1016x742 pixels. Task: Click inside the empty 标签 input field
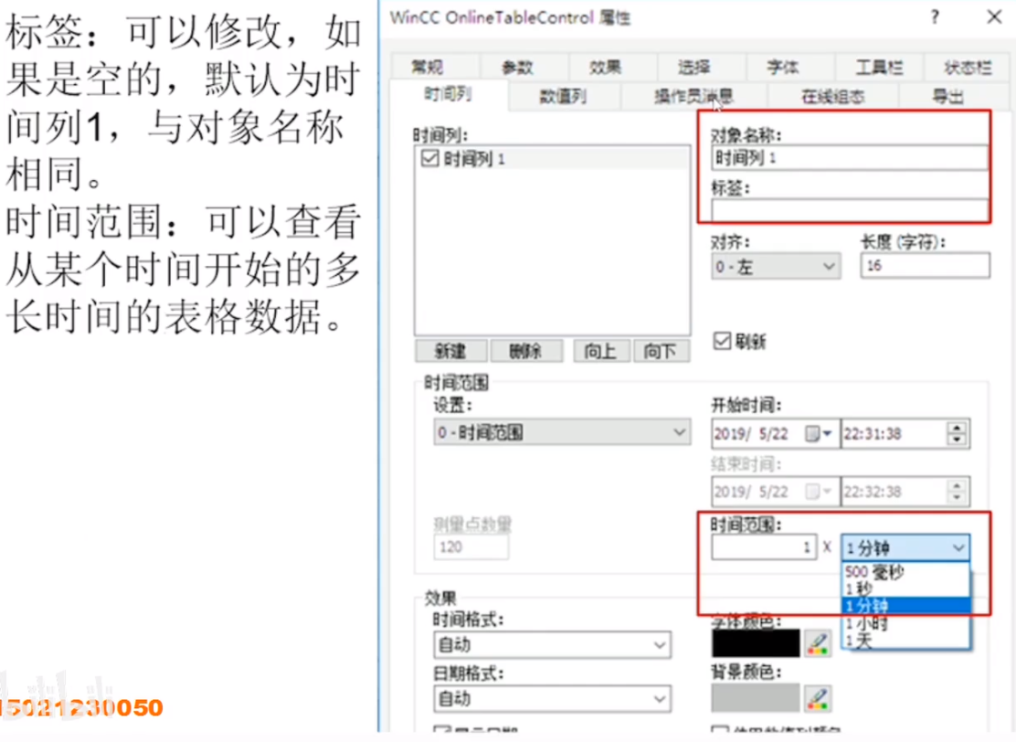[848, 209]
